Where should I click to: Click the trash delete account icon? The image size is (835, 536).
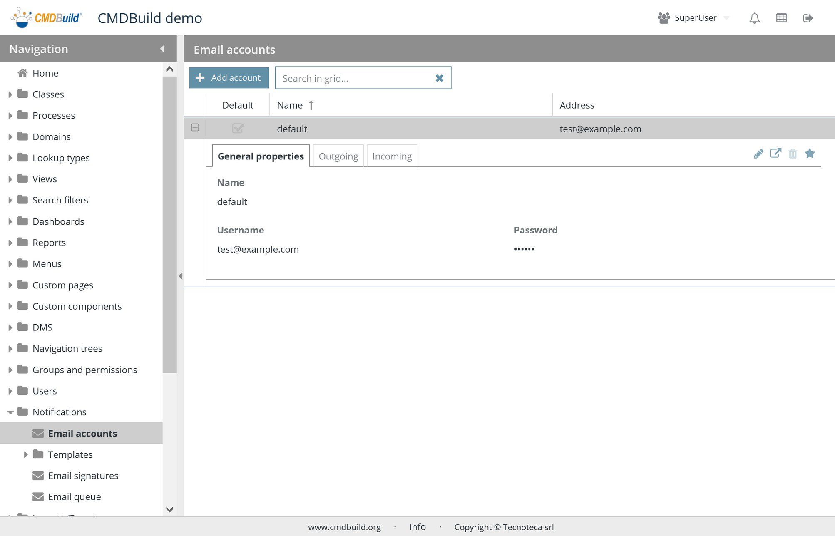(x=793, y=154)
